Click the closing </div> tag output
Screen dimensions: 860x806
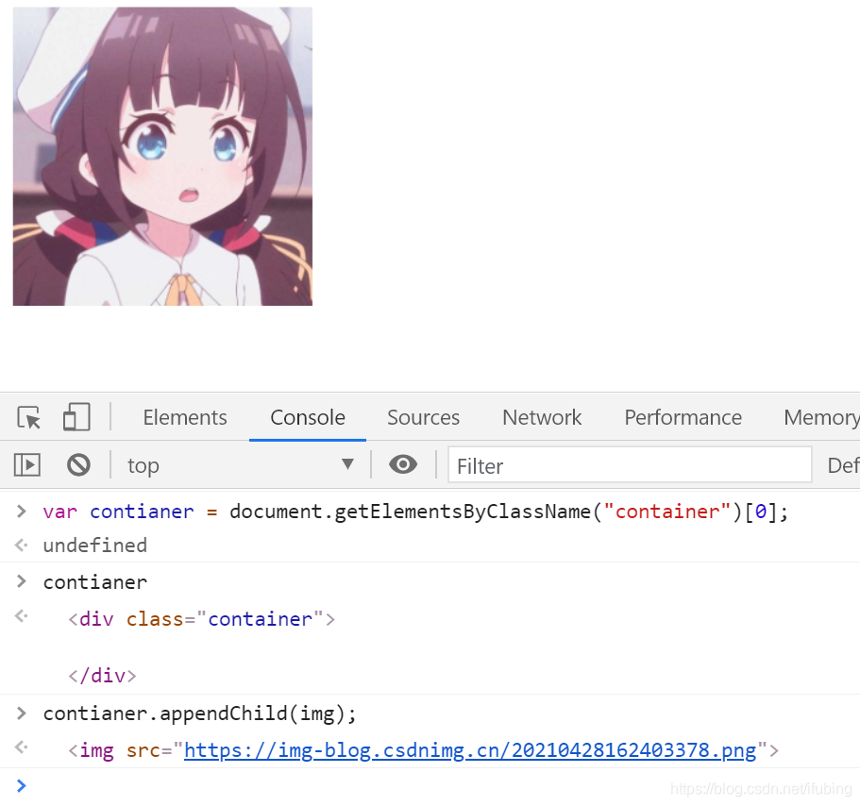(102, 676)
